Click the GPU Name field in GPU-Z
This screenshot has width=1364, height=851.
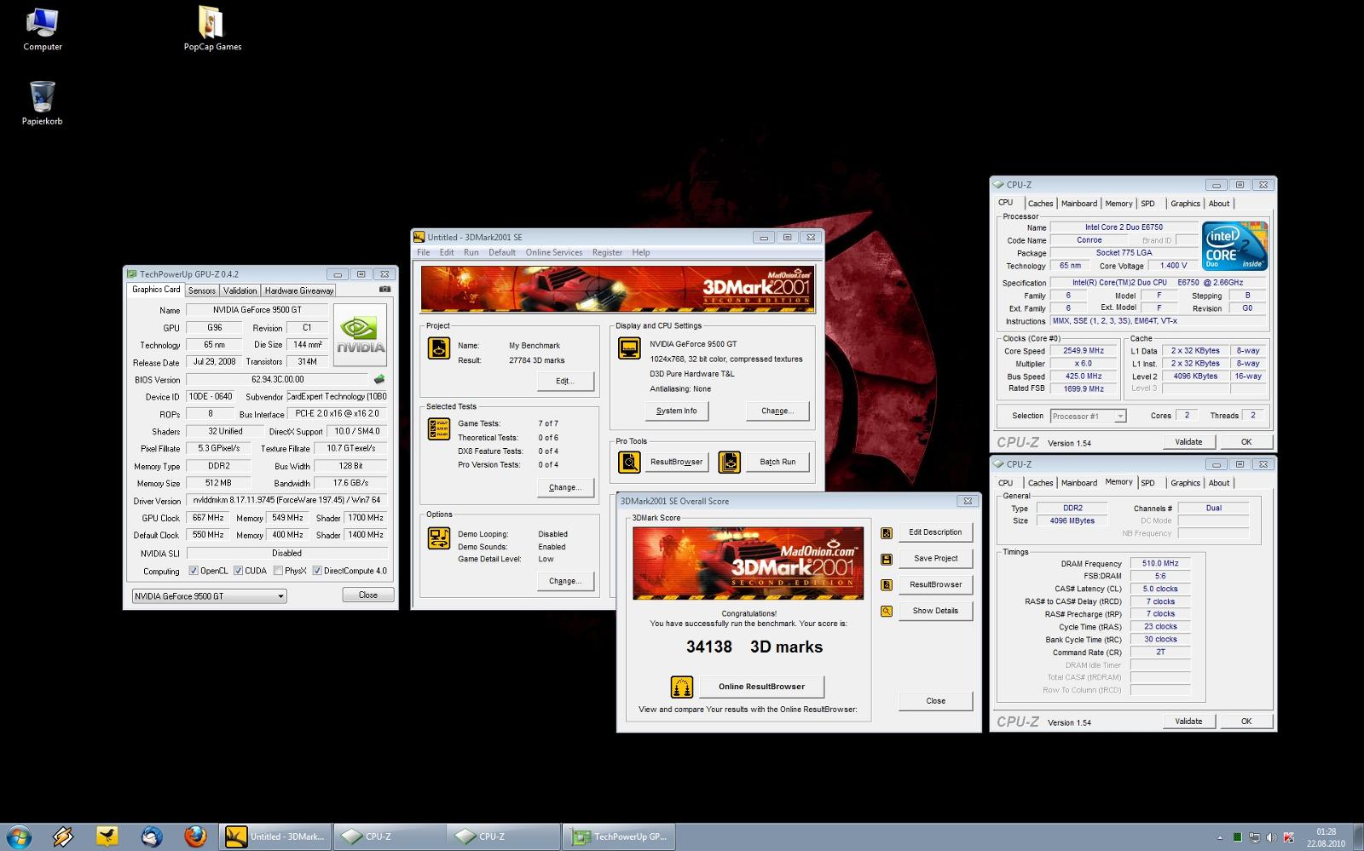(257, 310)
